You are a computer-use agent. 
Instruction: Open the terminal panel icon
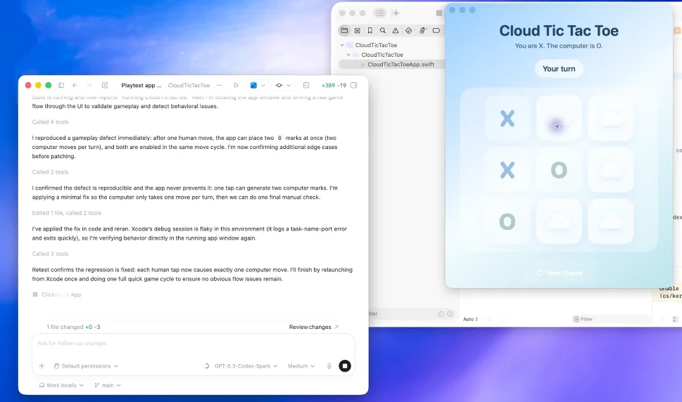pyautogui.click(x=306, y=85)
